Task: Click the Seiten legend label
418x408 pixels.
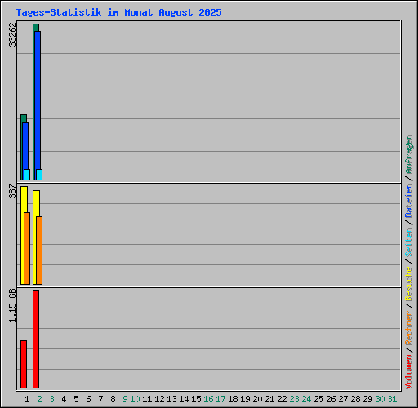Action: tap(409, 242)
